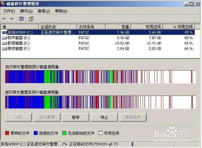Screen dimensions: 202x148
Task: Open the 帮助(H) menu
Action: [61, 11]
